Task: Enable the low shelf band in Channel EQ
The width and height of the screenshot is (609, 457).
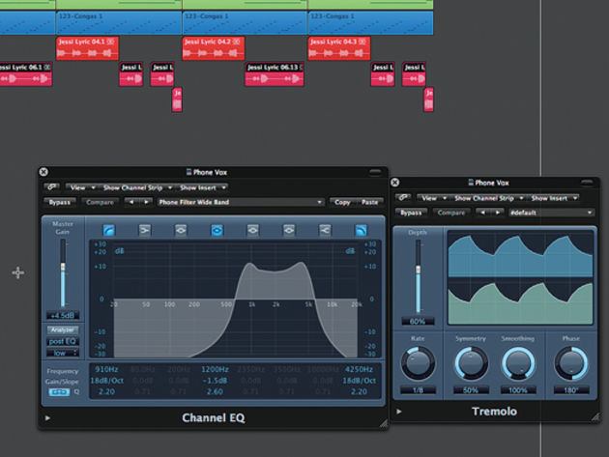Action: 144,231
